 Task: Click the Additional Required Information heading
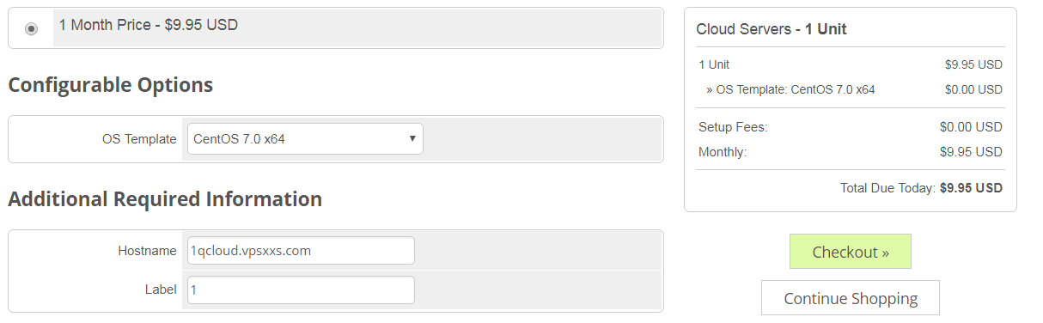pyautogui.click(x=165, y=198)
